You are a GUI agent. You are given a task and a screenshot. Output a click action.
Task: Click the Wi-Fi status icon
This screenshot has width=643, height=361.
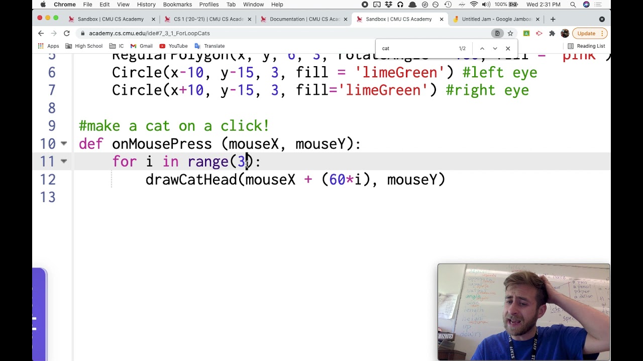[x=474, y=5]
